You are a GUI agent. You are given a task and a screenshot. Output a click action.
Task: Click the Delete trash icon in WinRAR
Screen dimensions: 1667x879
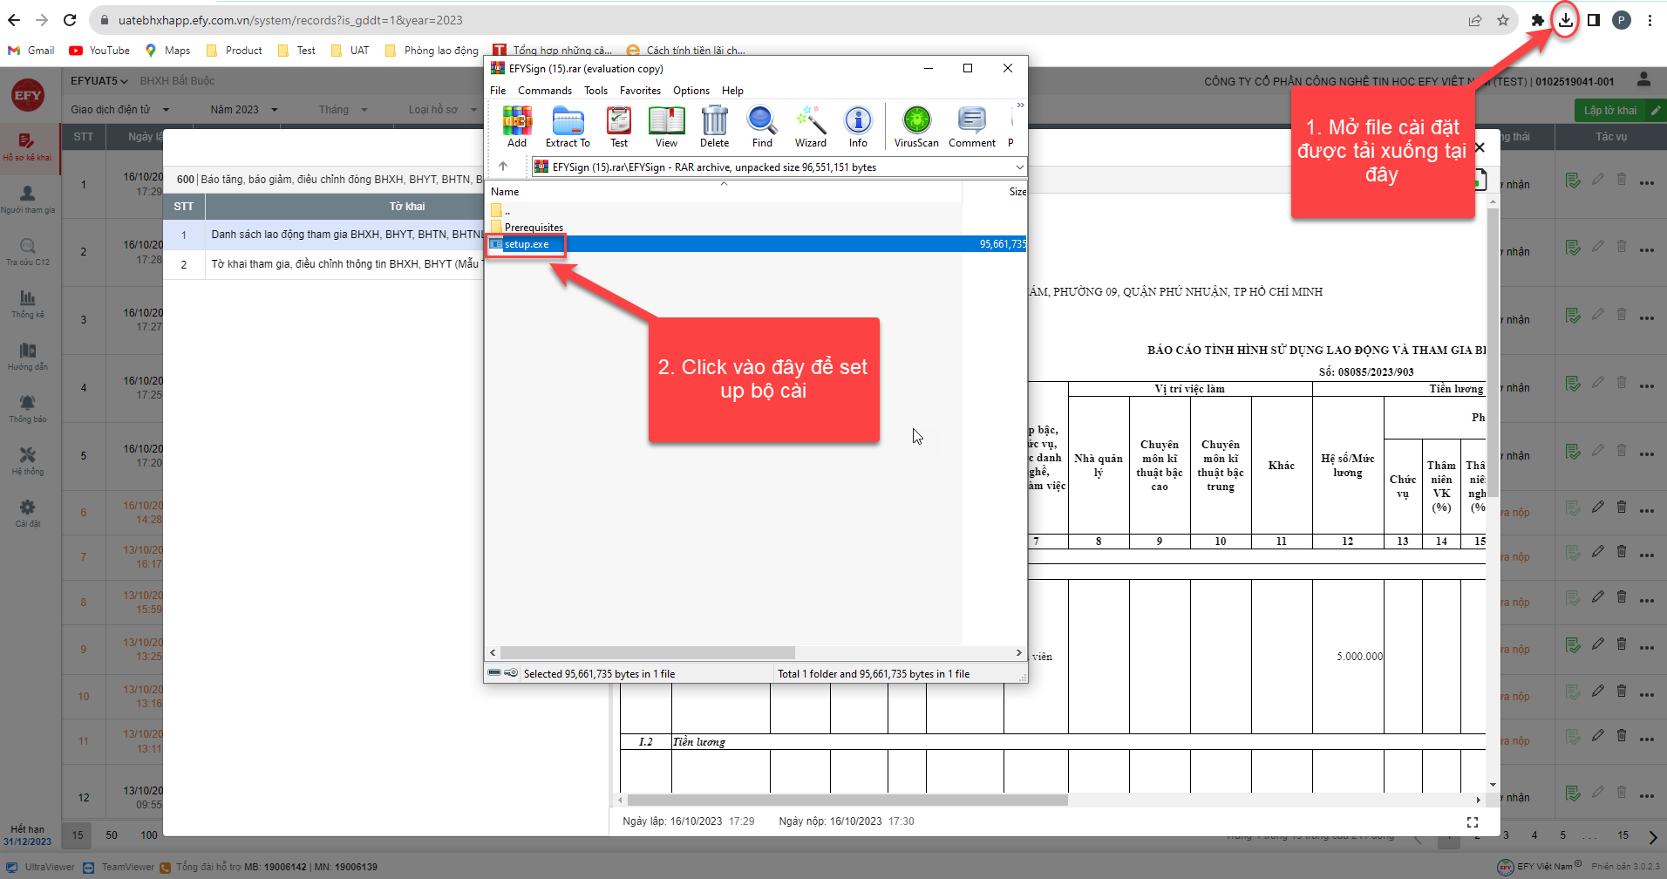tap(714, 126)
